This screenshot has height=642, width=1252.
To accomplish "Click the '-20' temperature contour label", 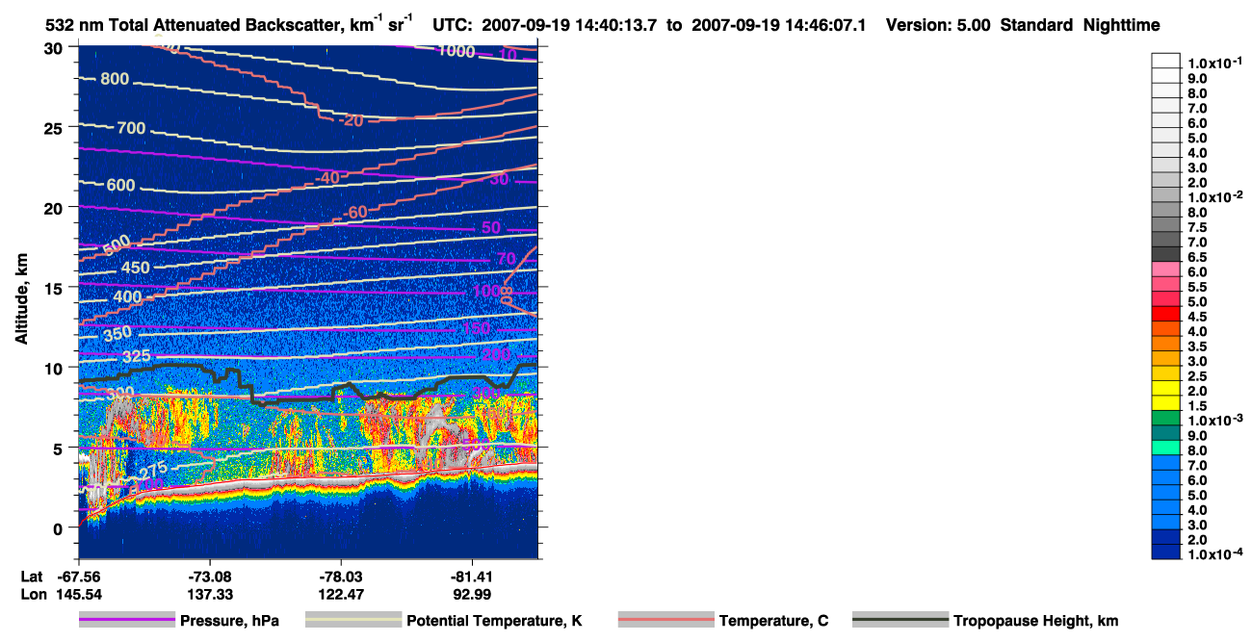I will (x=352, y=120).
